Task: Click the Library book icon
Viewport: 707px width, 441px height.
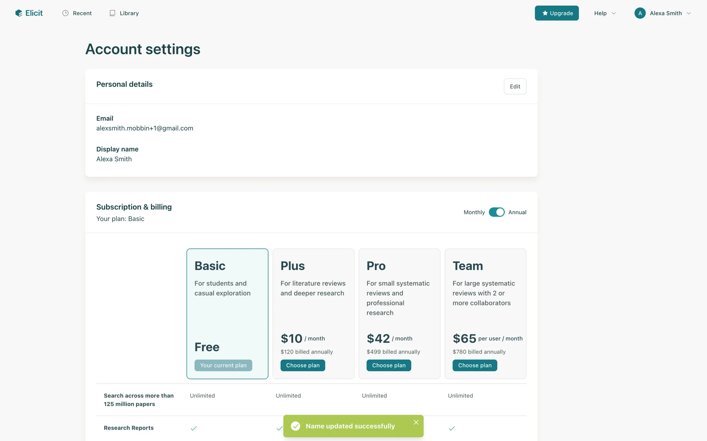Action: click(x=112, y=13)
